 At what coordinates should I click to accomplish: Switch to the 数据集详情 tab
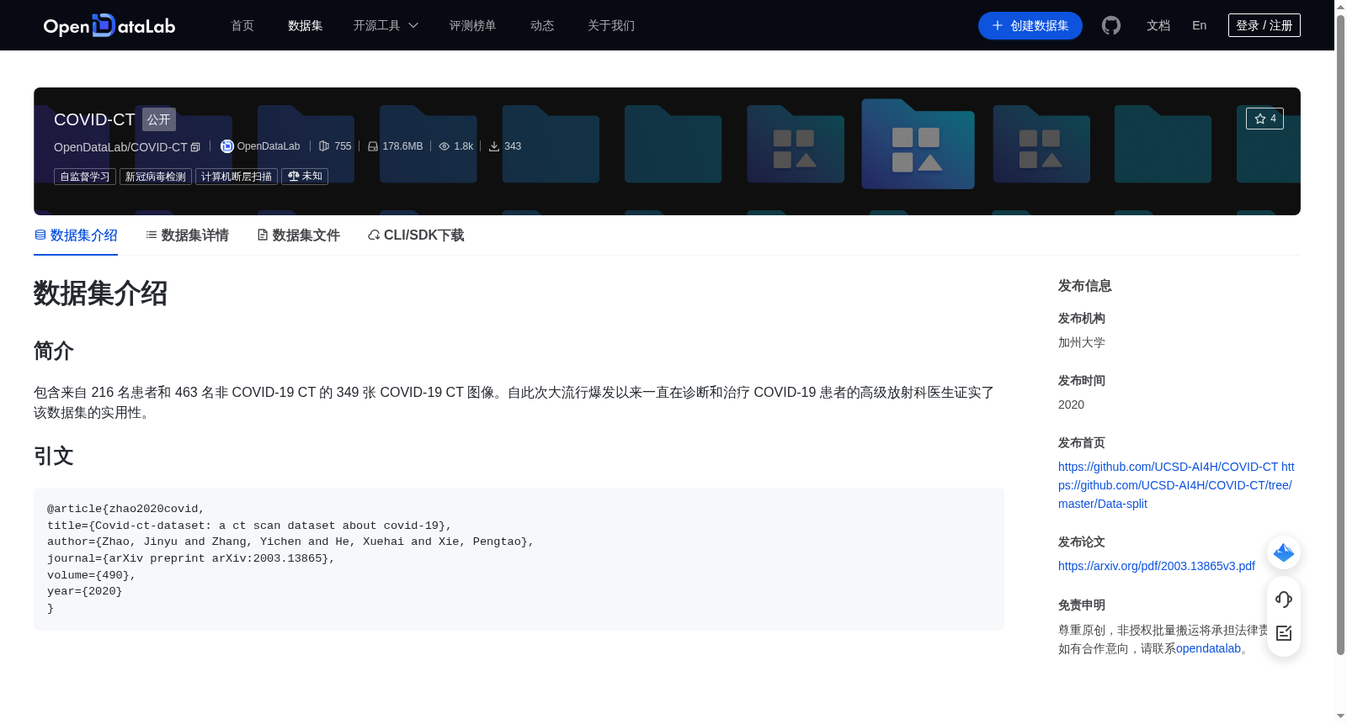tap(187, 235)
